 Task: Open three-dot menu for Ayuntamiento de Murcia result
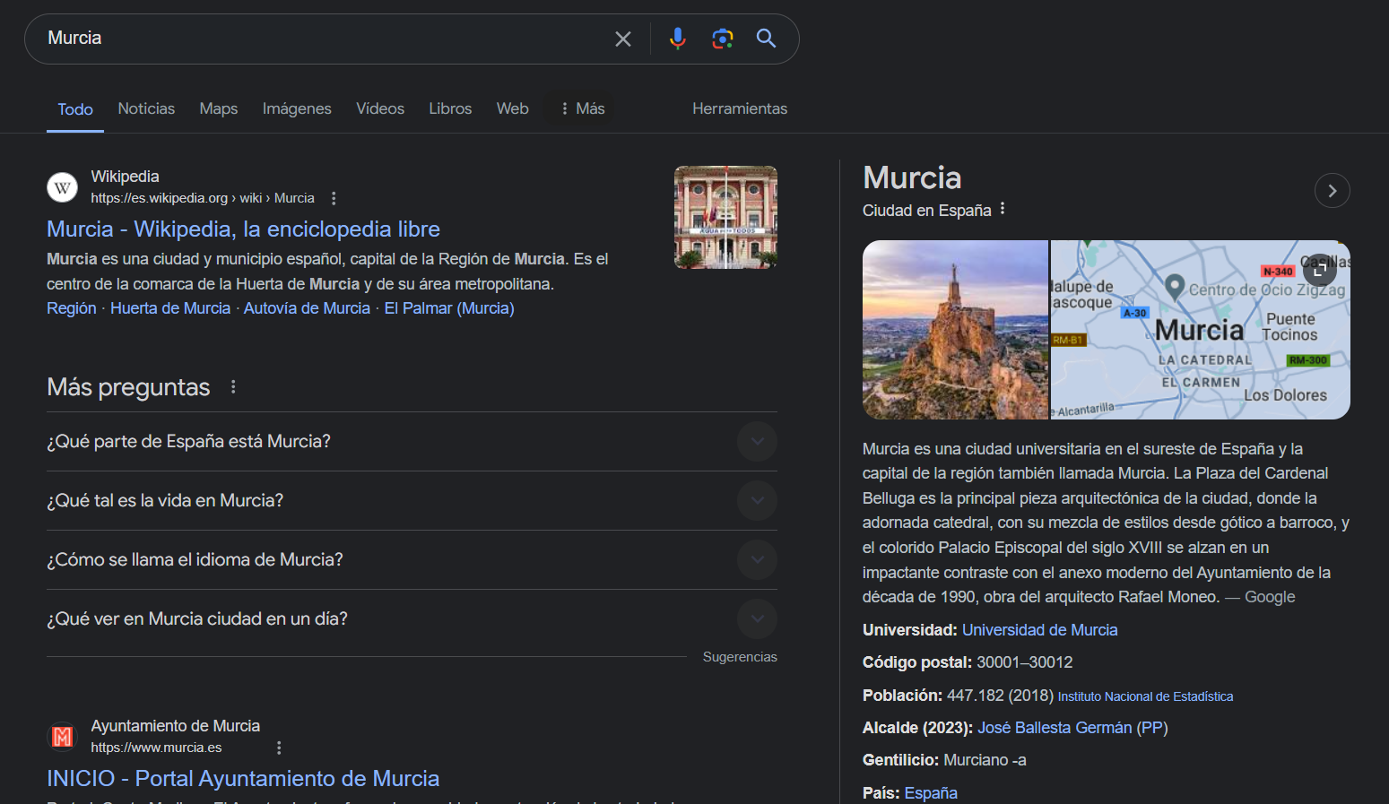(x=279, y=748)
